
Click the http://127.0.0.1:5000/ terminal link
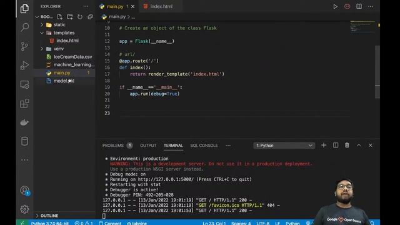click(x=166, y=179)
